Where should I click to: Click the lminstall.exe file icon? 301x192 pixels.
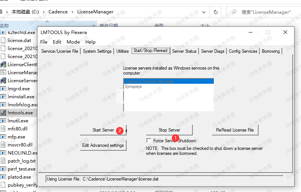coord(3,97)
